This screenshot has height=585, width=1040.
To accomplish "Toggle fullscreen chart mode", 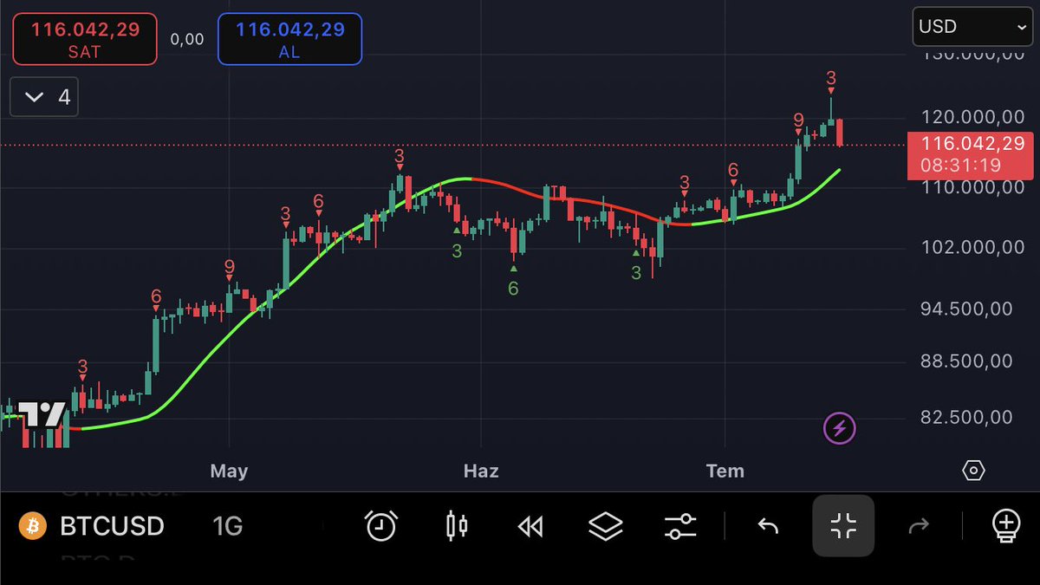I will (x=843, y=525).
